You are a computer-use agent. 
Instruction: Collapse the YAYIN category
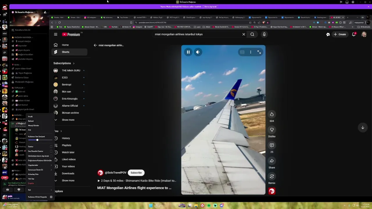17,65
